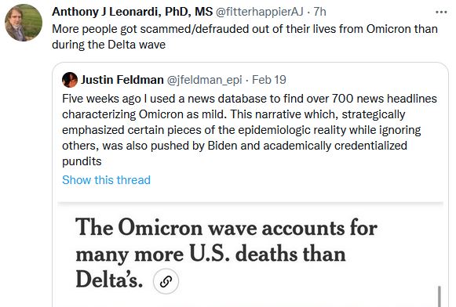Open the three-dot more options menu
This screenshot has width=456, height=307.
point(441,13)
